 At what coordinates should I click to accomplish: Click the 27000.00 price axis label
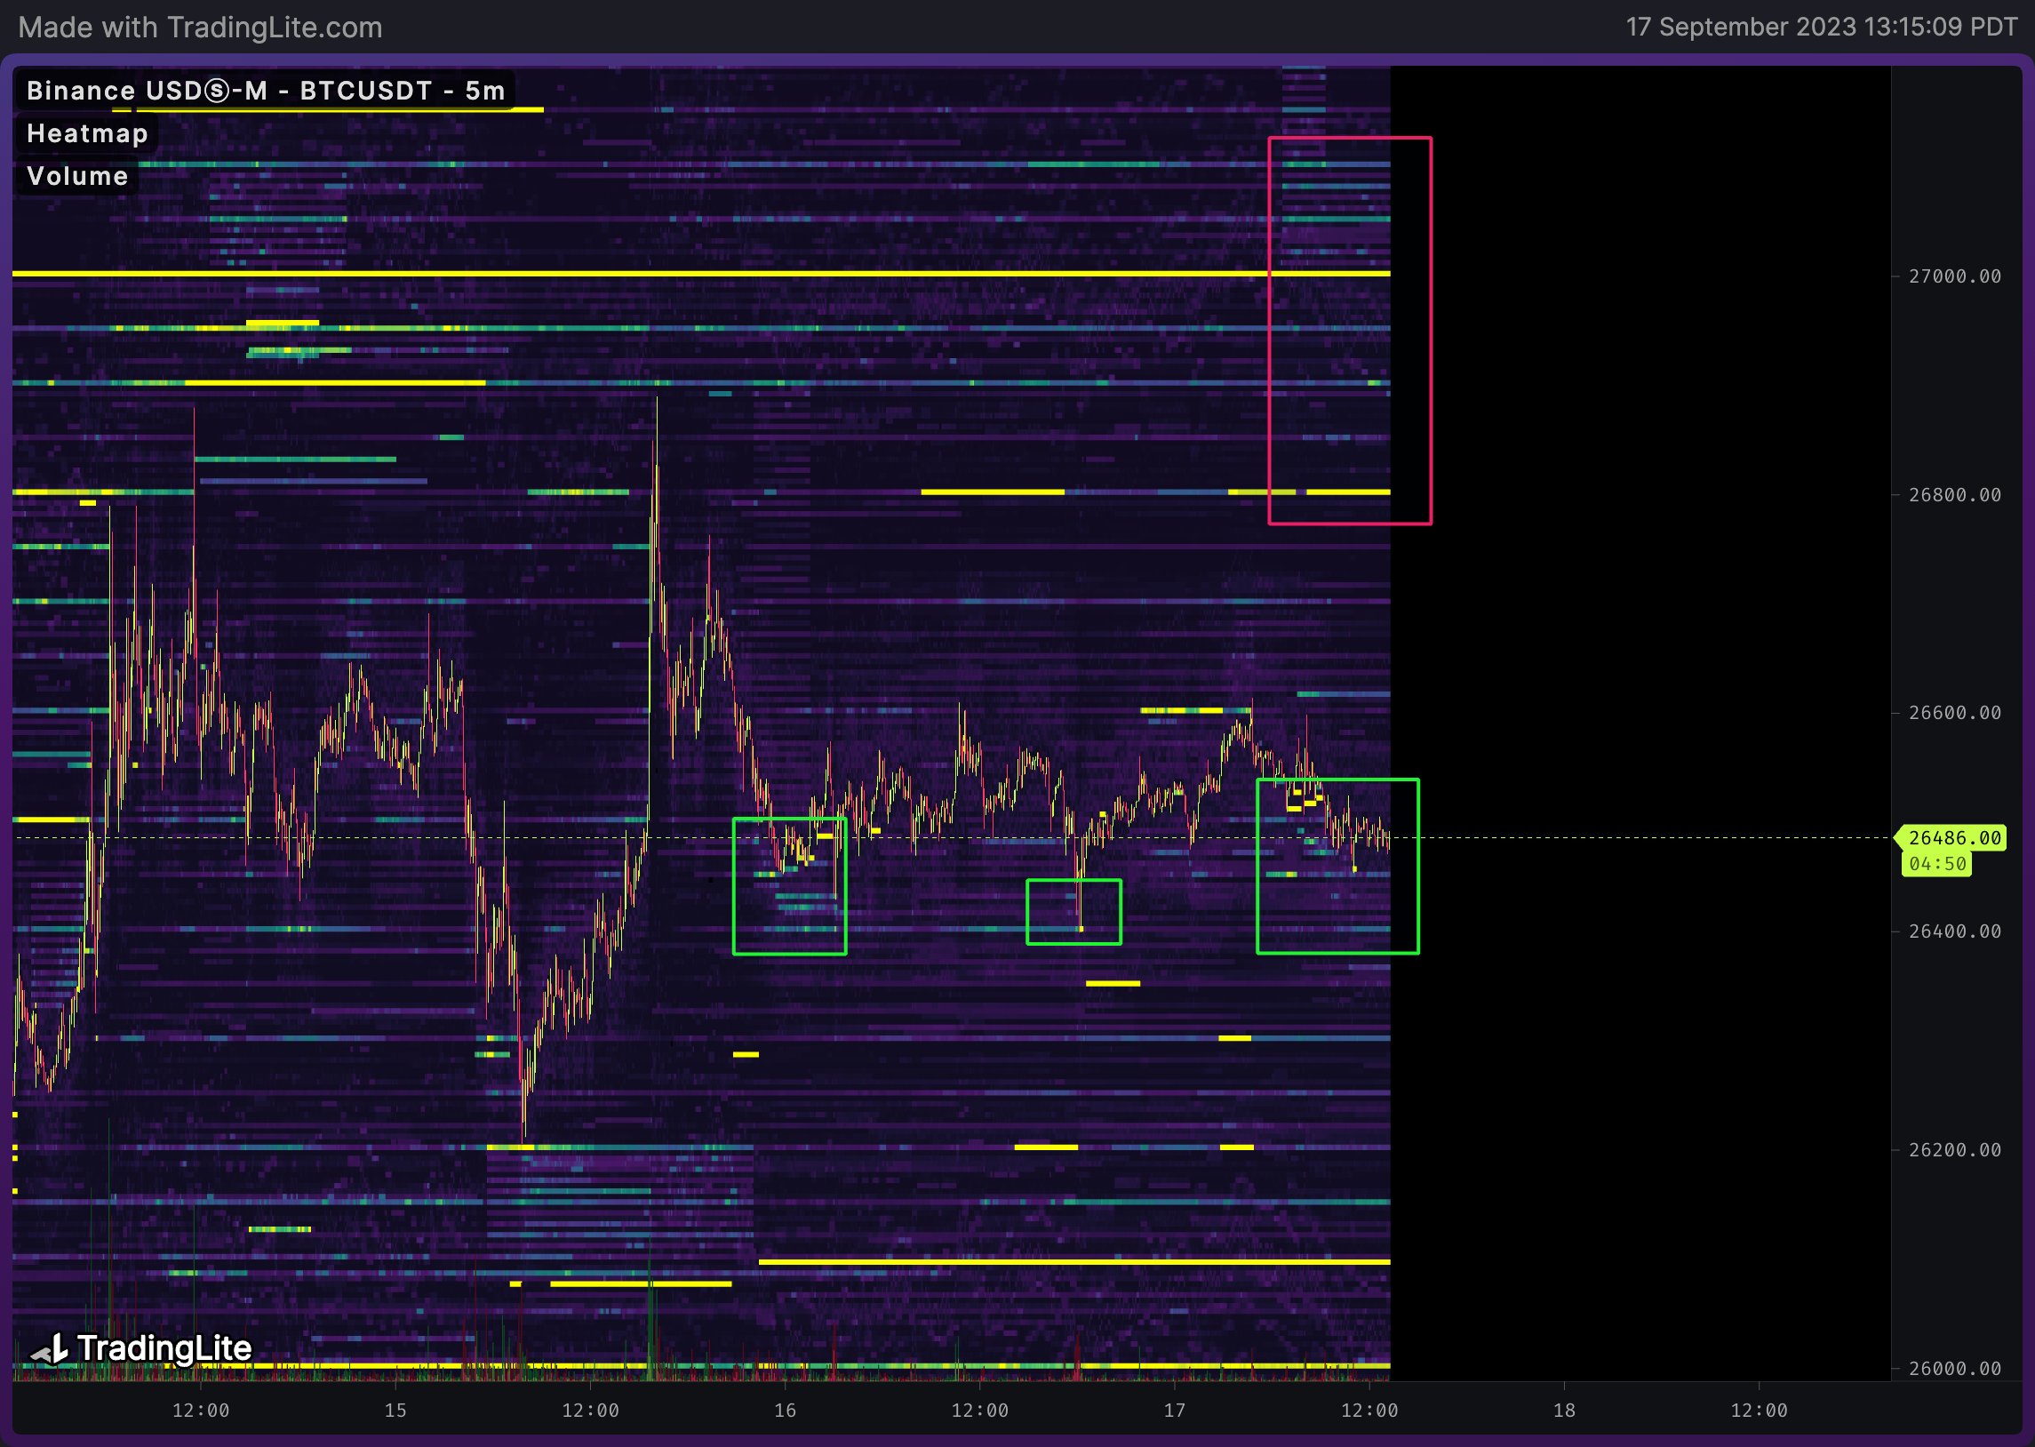tap(1955, 276)
